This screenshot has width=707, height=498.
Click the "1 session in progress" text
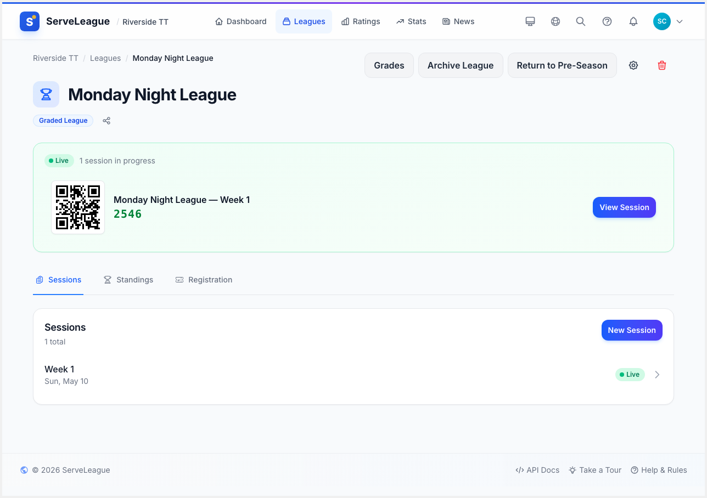click(117, 161)
